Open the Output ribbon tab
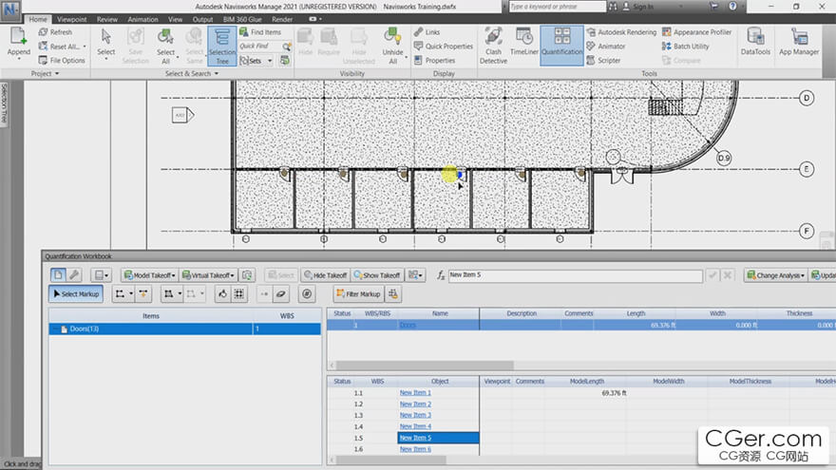This screenshot has width=836, height=470. click(x=202, y=19)
